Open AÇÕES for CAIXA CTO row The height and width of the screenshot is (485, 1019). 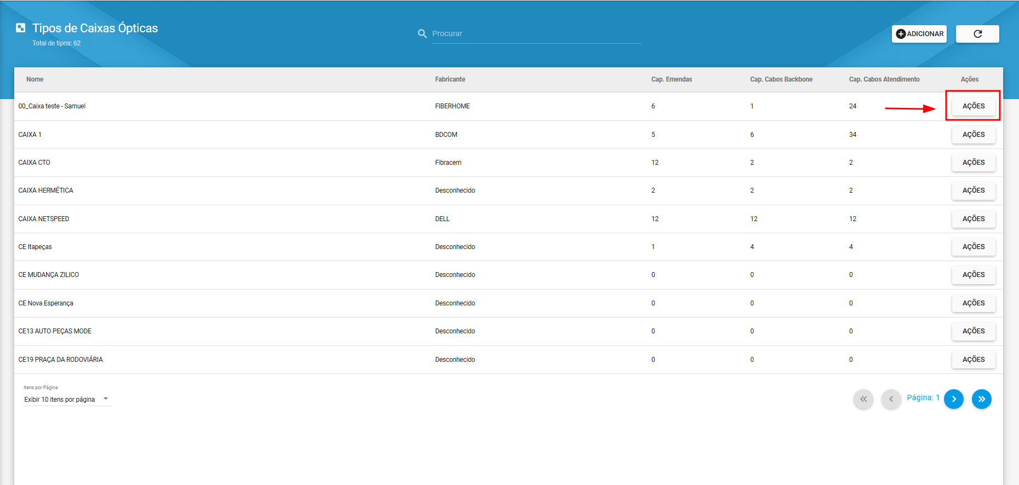click(x=974, y=163)
